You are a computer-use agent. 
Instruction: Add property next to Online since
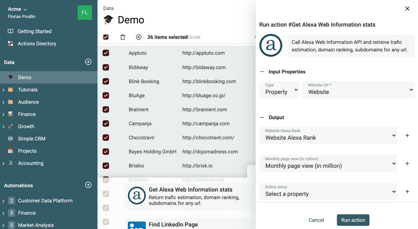point(407,191)
